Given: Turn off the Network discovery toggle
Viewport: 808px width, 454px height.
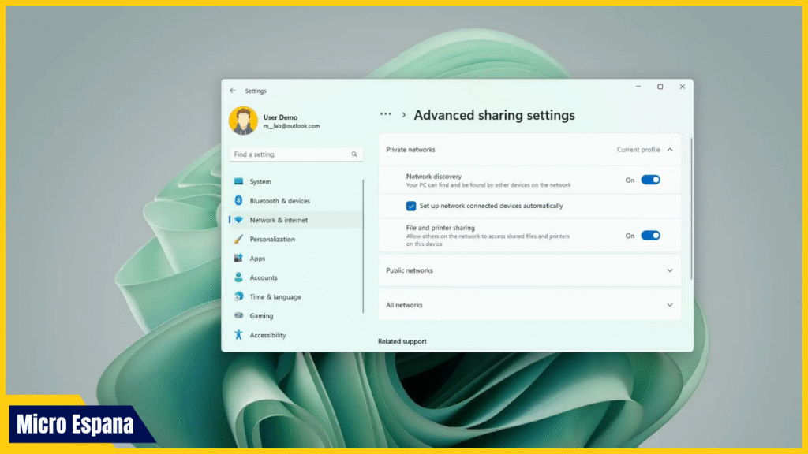Looking at the screenshot, I should tap(650, 180).
